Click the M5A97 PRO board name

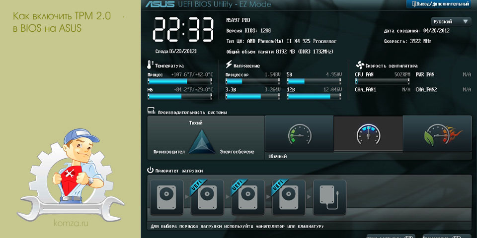click(x=238, y=21)
